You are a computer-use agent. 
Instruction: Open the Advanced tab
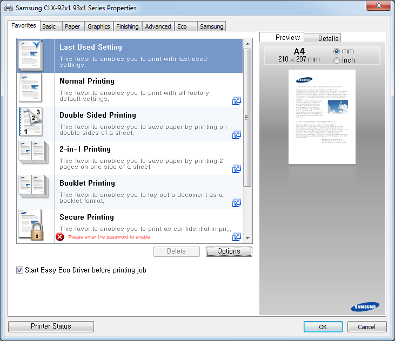tap(158, 26)
